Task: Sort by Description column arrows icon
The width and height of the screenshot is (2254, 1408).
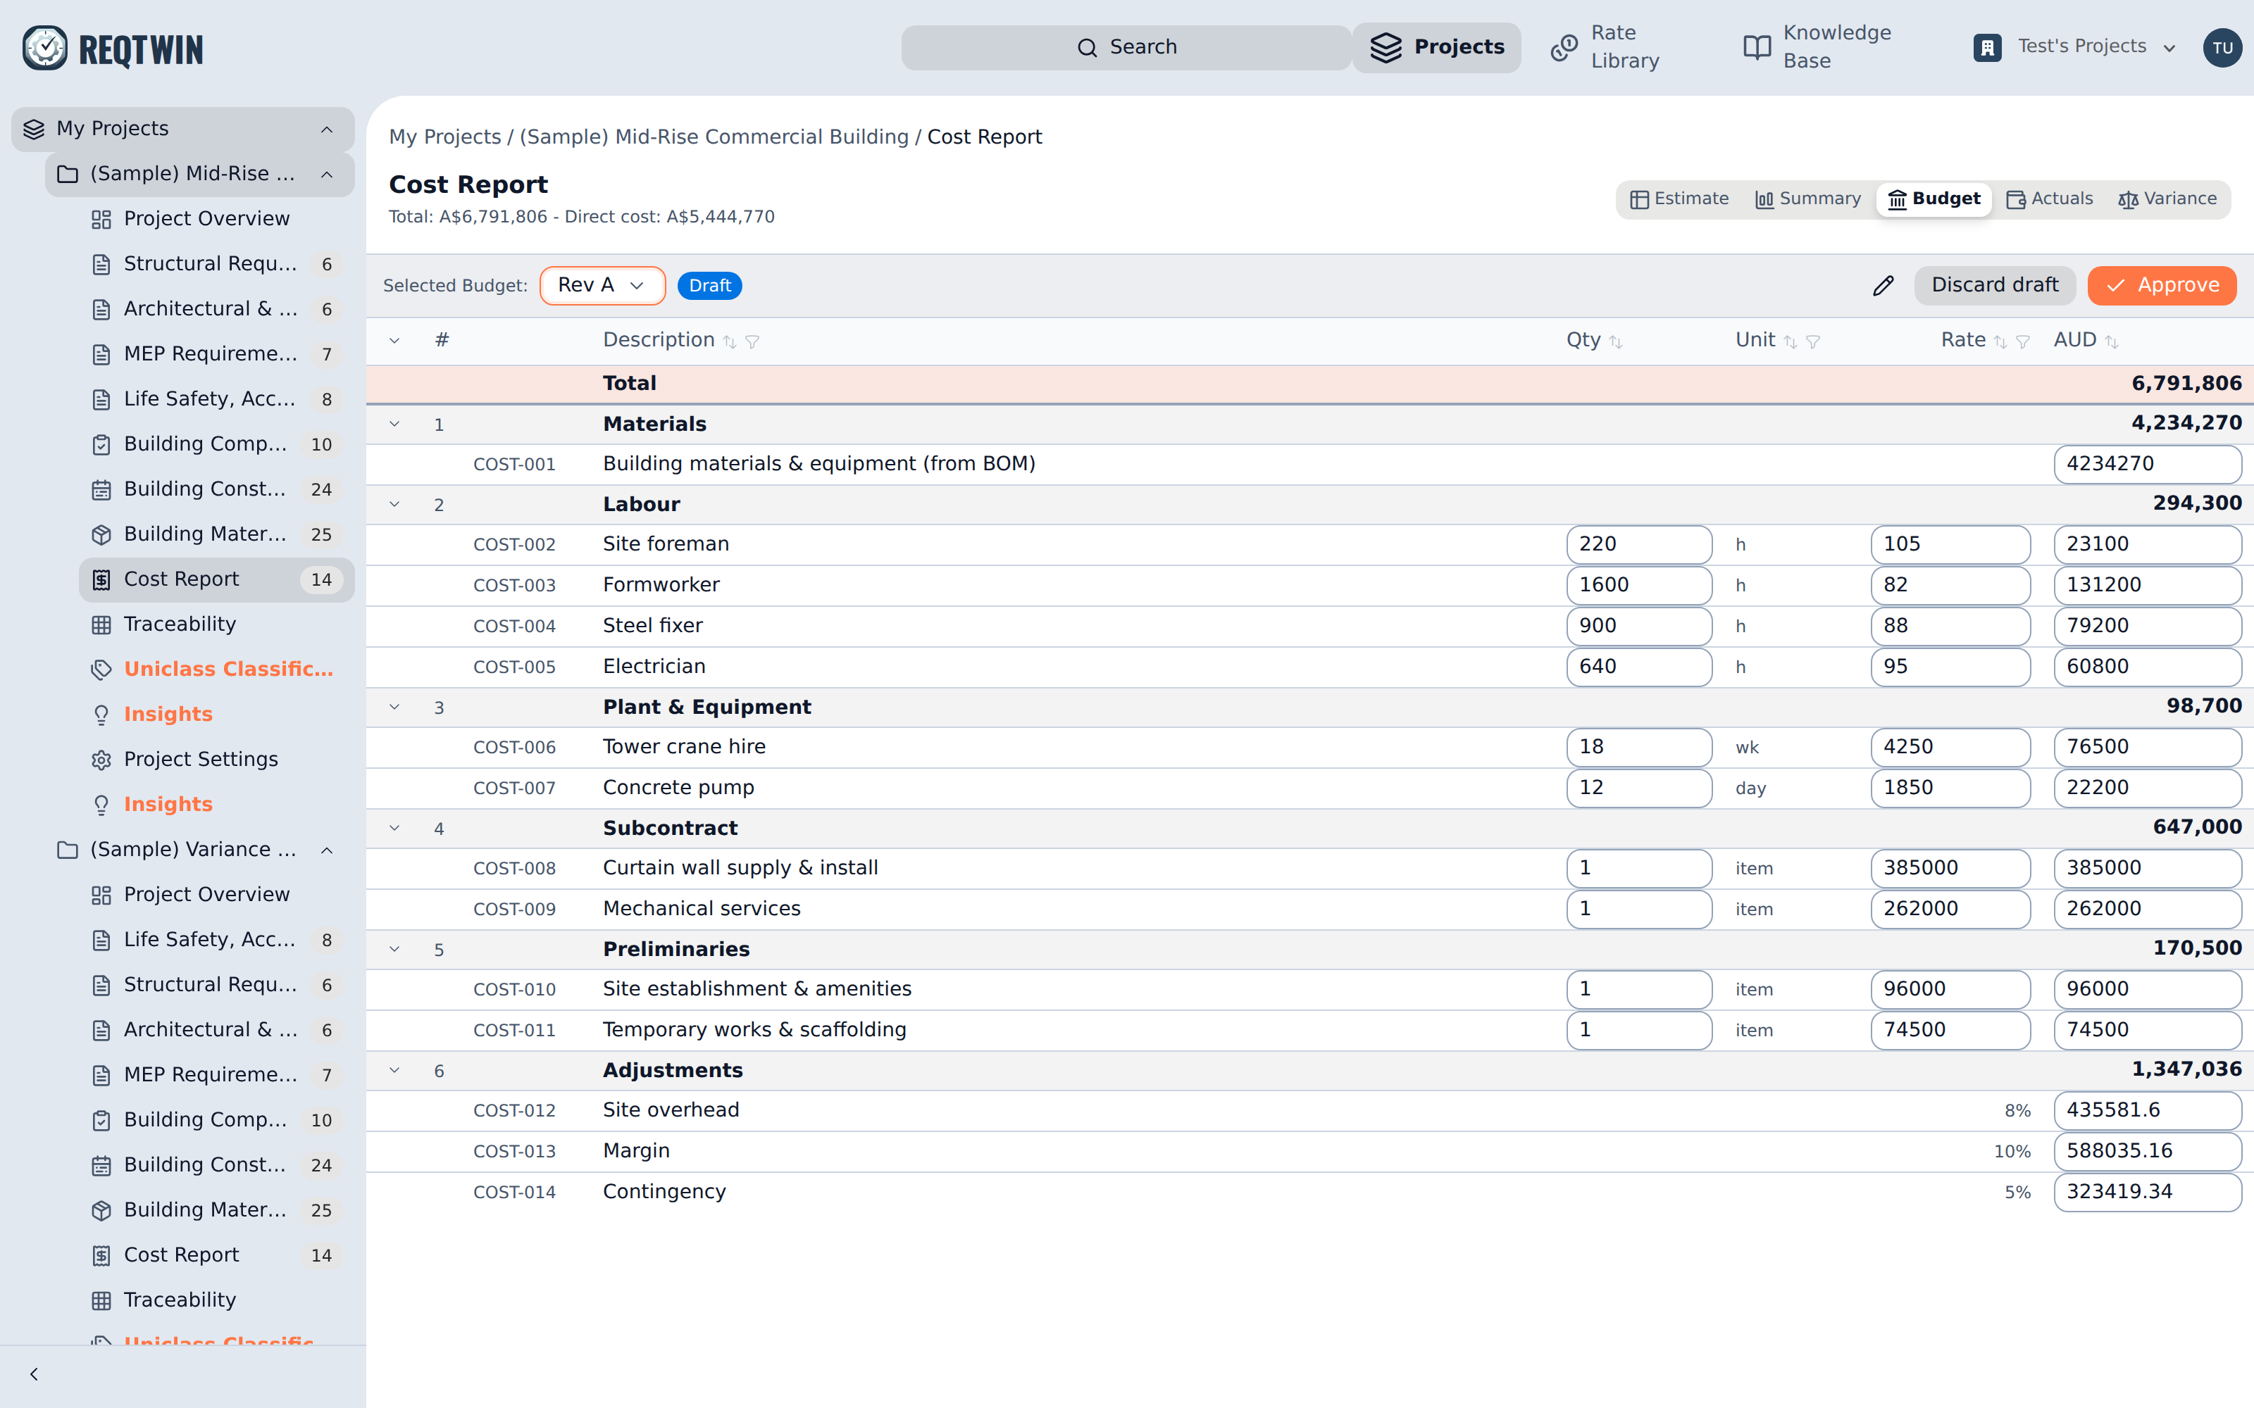Action: [x=730, y=341]
